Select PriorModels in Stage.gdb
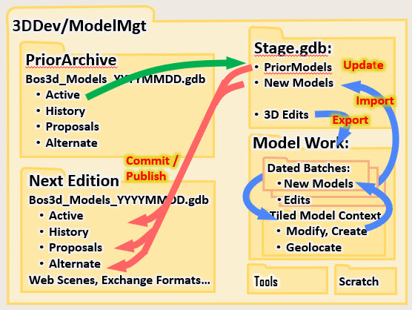This screenshot has width=412, height=310. (x=298, y=67)
